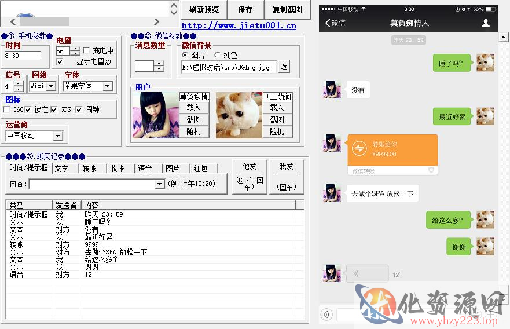
Task: Click 随机 button for 莫负痴情人 user
Action: coord(193,131)
